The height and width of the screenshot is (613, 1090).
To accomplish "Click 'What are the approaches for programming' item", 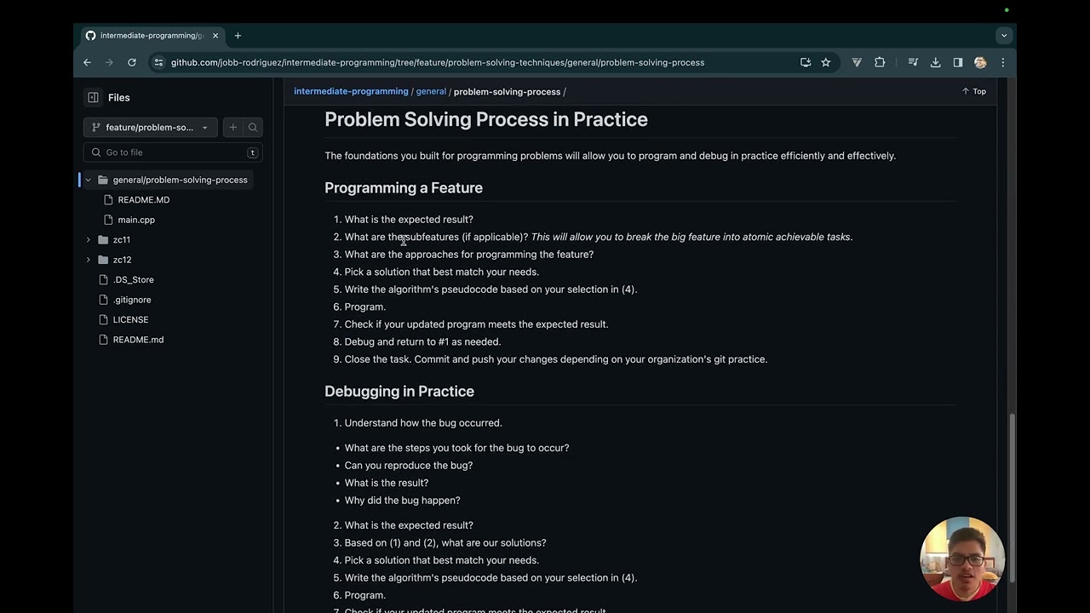I will click(x=469, y=255).
